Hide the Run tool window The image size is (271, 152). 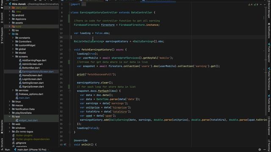click(x=265, y=149)
